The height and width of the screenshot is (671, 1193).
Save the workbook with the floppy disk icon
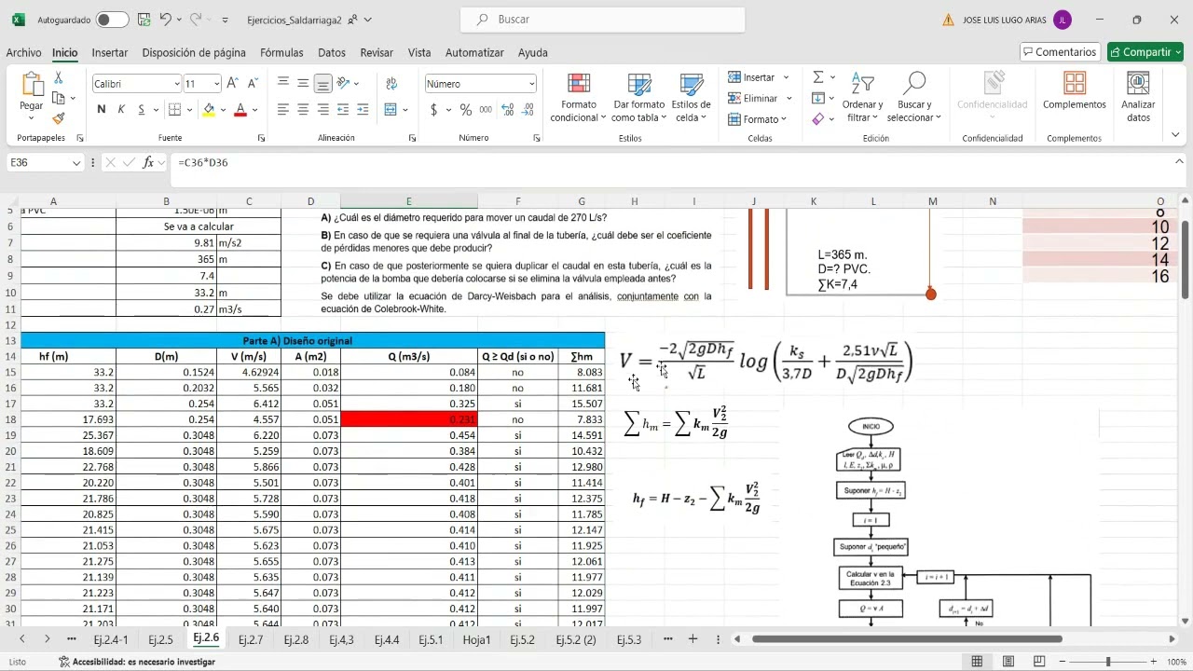tap(144, 20)
